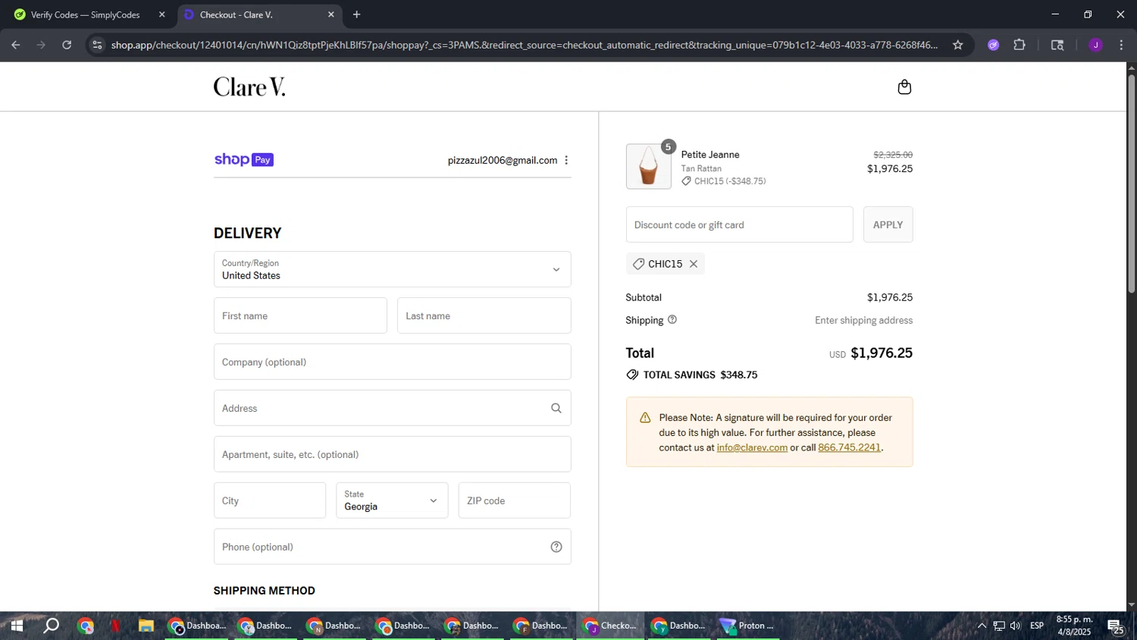The height and width of the screenshot is (640, 1137).
Task: Click the City input field
Action: click(270, 500)
